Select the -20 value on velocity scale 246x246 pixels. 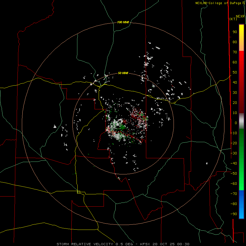[x=234, y=143]
